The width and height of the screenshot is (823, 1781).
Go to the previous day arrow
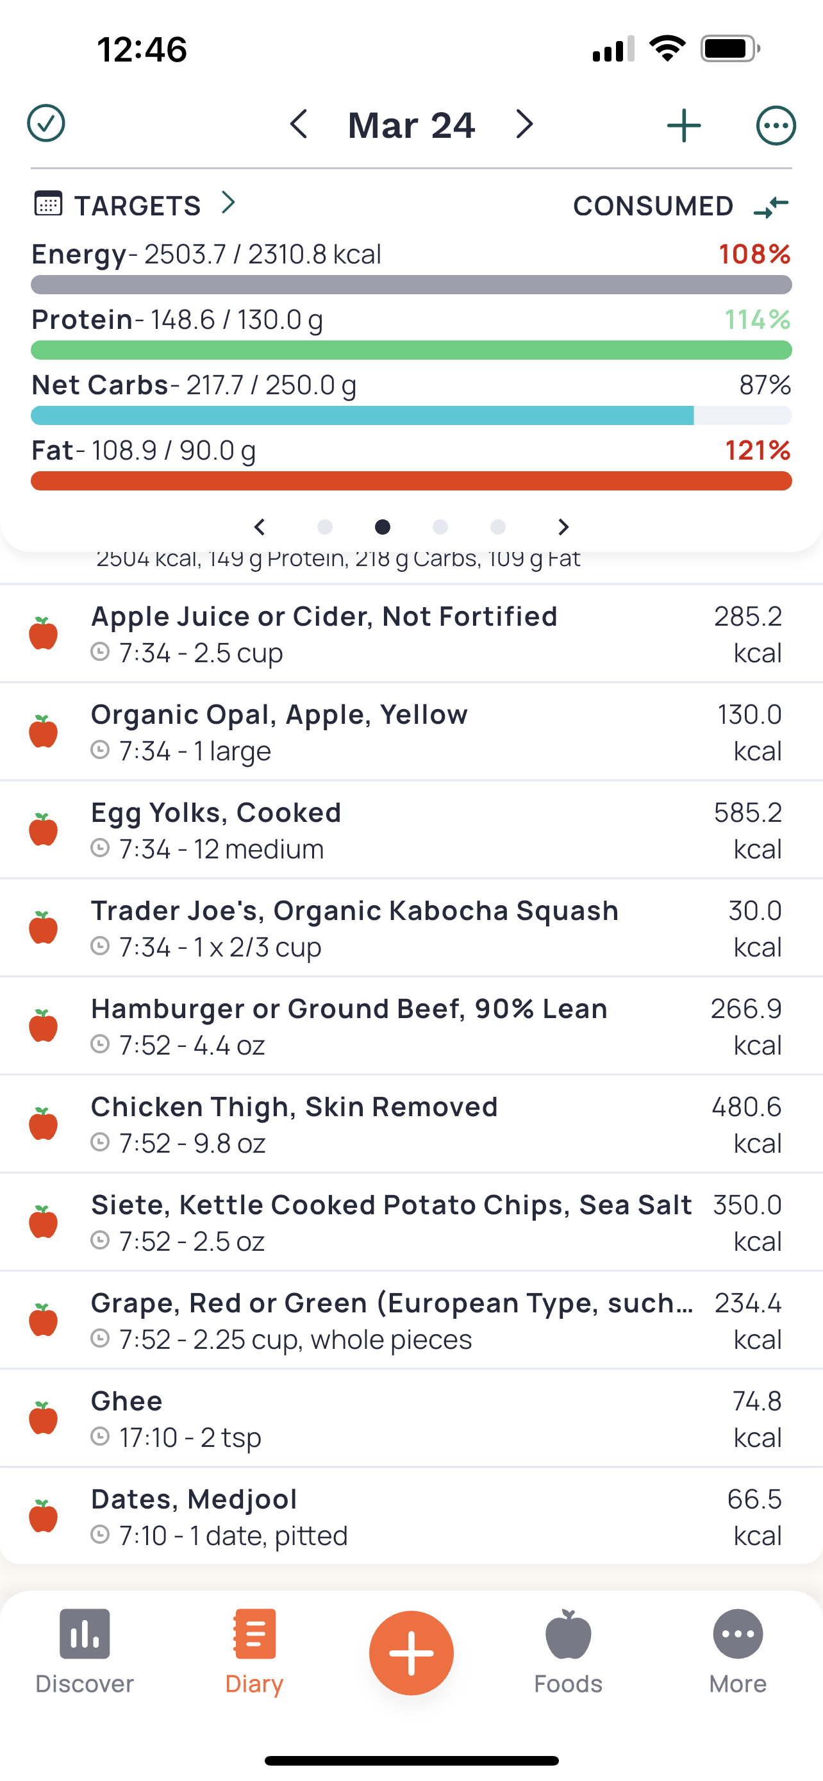(x=299, y=124)
